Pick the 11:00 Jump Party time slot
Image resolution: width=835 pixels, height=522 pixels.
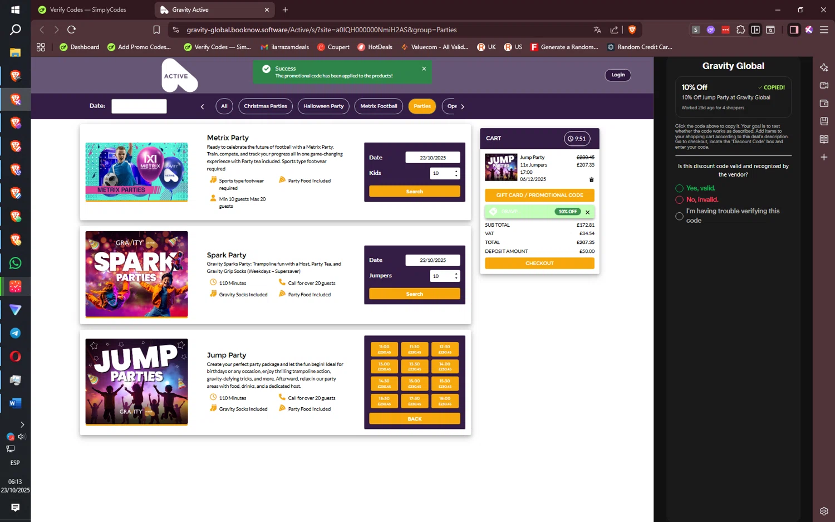[384, 349]
